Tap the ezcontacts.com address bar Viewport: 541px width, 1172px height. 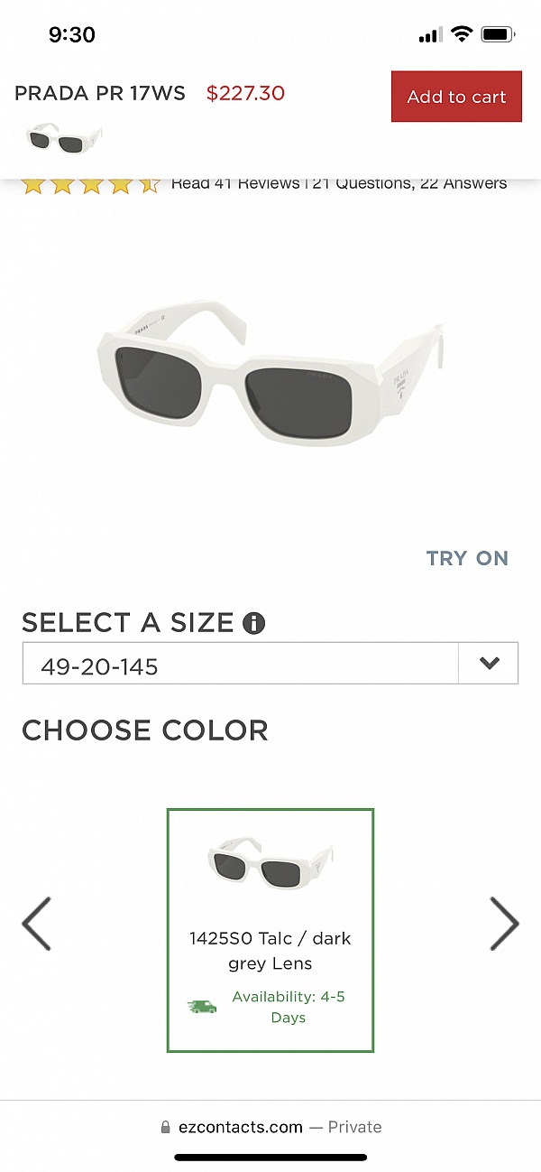pos(270,1127)
